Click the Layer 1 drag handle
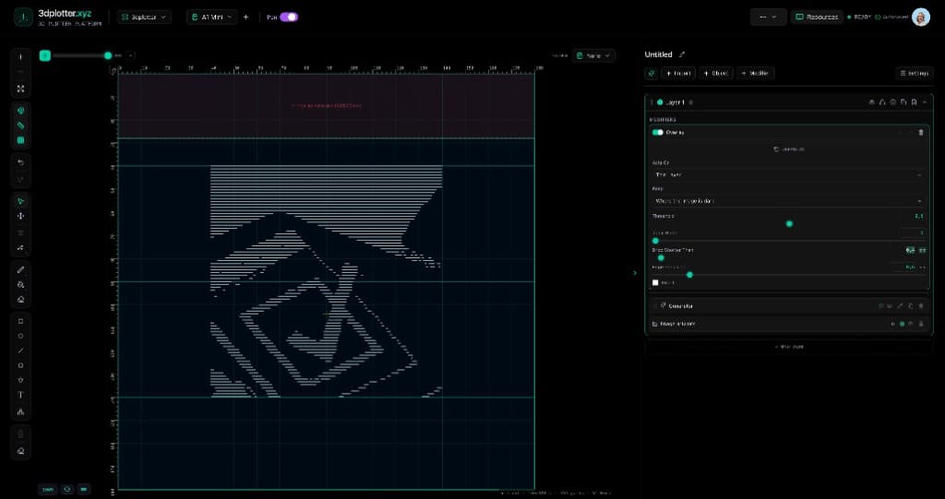The height and width of the screenshot is (499, 945). pyautogui.click(x=651, y=102)
